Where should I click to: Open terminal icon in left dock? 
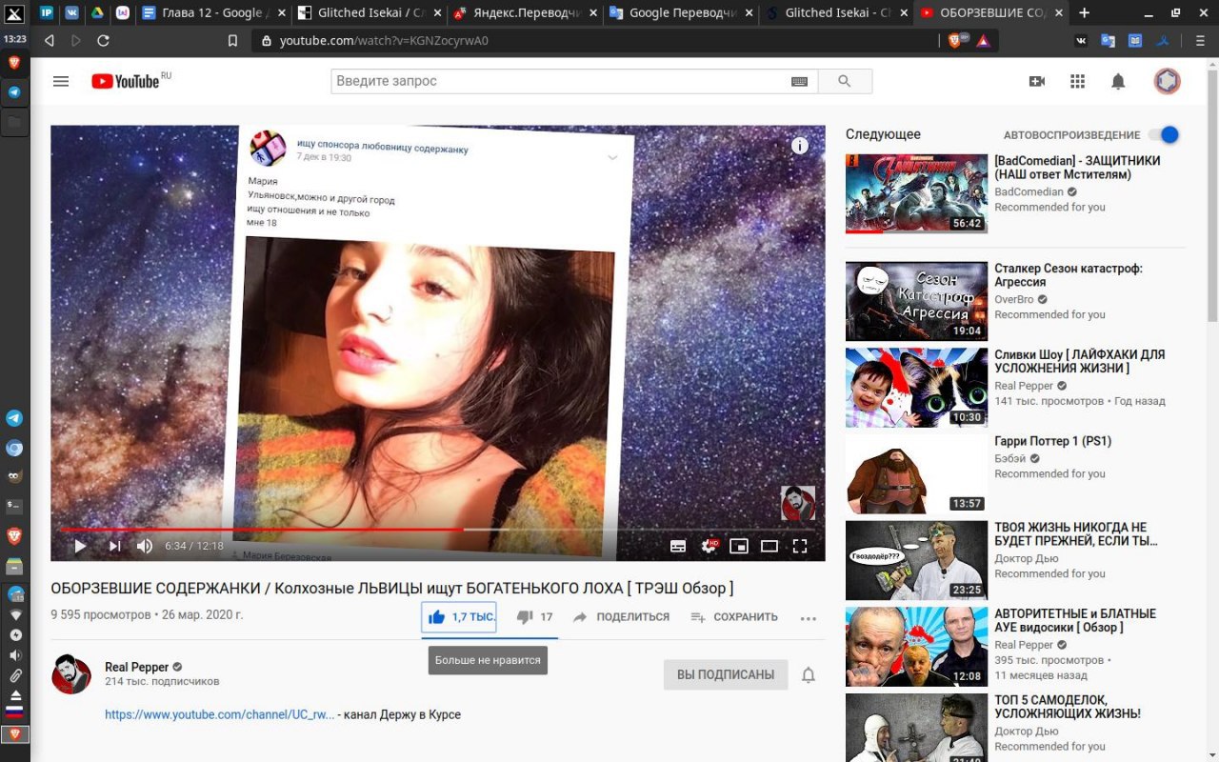(x=14, y=506)
